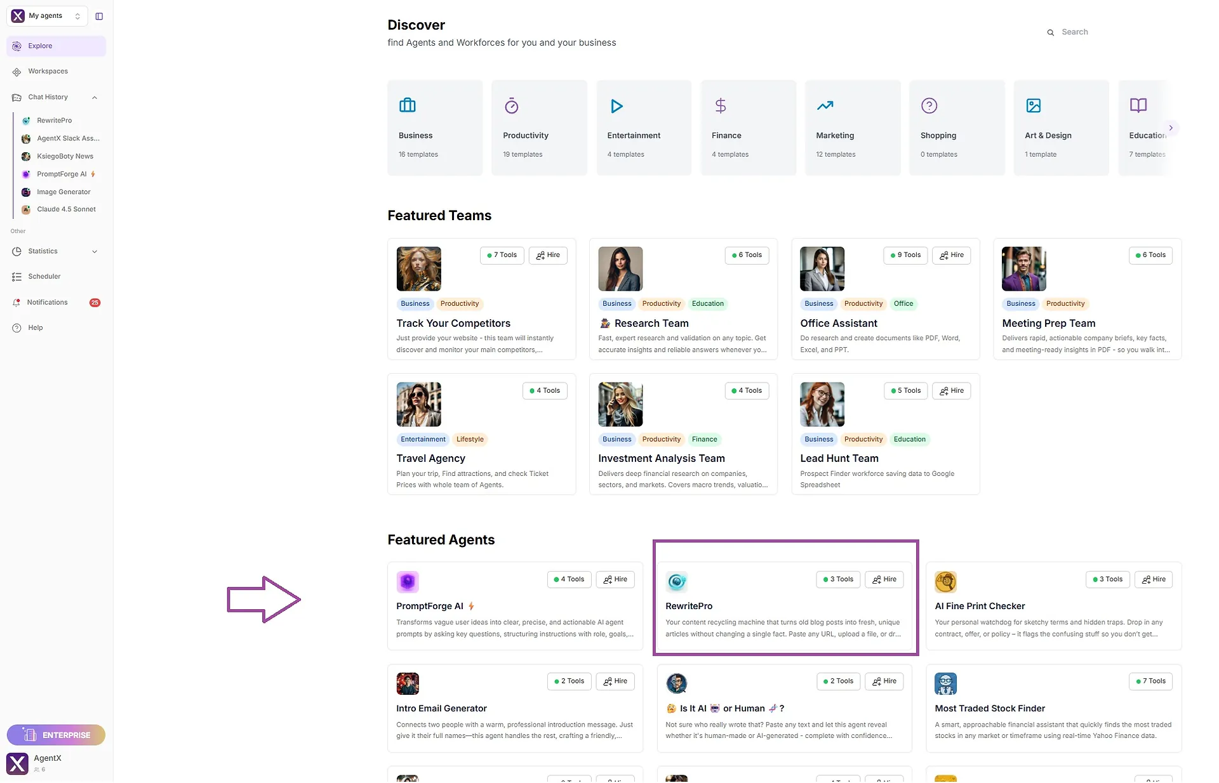Screen dimensions: 1219x783
Task: Click the Finance dollar sign icon
Action: (720, 105)
